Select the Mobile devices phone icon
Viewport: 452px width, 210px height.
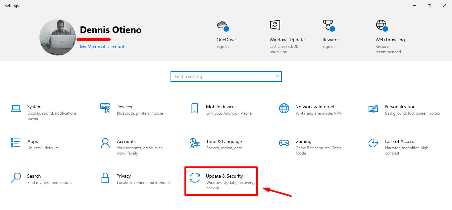[195, 108]
